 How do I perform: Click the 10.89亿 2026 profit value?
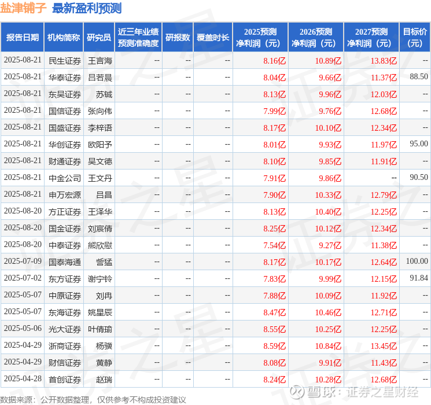(x=328, y=61)
